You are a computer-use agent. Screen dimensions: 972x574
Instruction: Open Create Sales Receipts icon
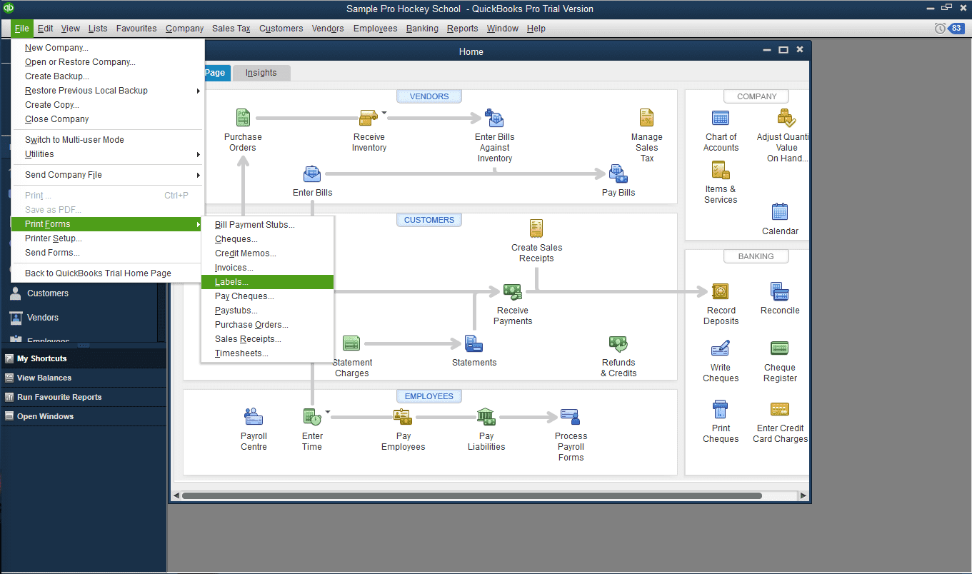(x=536, y=228)
